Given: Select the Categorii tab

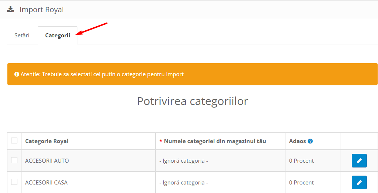Looking at the screenshot, I should (57, 35).
